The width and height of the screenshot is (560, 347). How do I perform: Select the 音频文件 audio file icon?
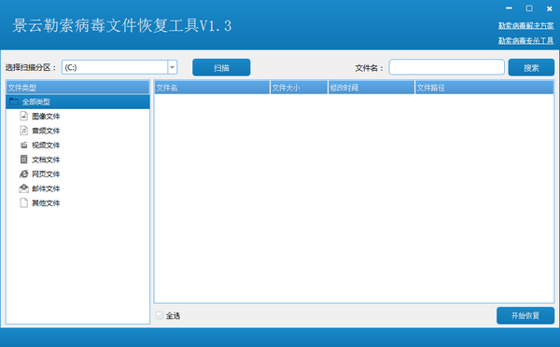click(x=24, y=131)
